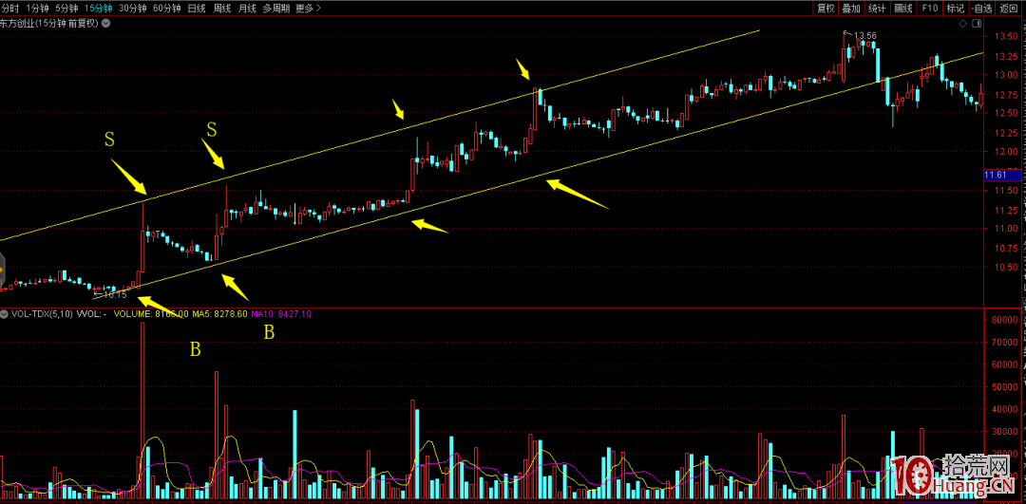Switch to 分时 intraday chart tab
The image size is (1026, 504).
(10, 9)
